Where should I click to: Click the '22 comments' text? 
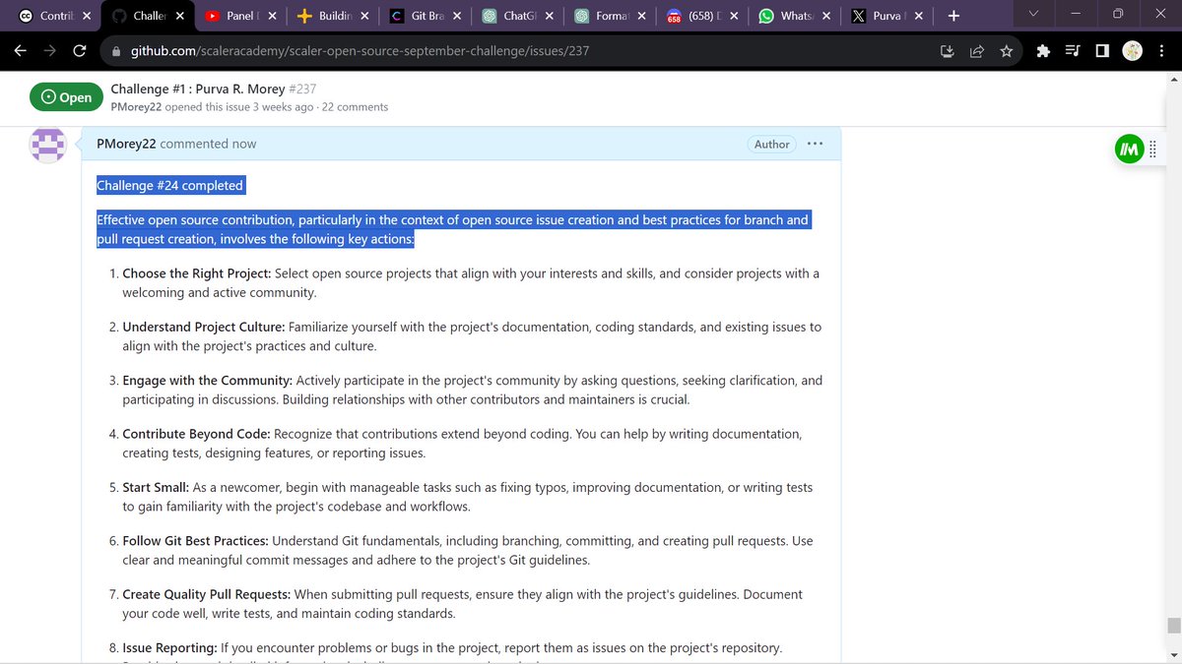coord(355,106)
